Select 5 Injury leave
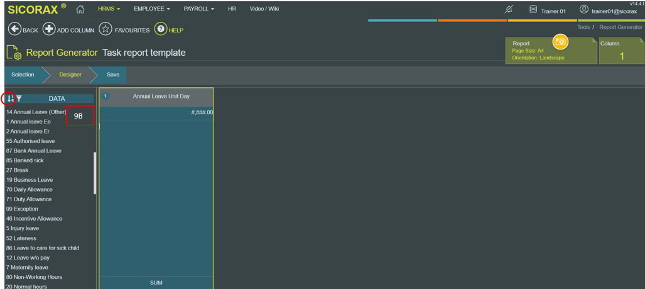Image resolution: width=645 pixels, height=289 pixels. [x=23, y=228]
